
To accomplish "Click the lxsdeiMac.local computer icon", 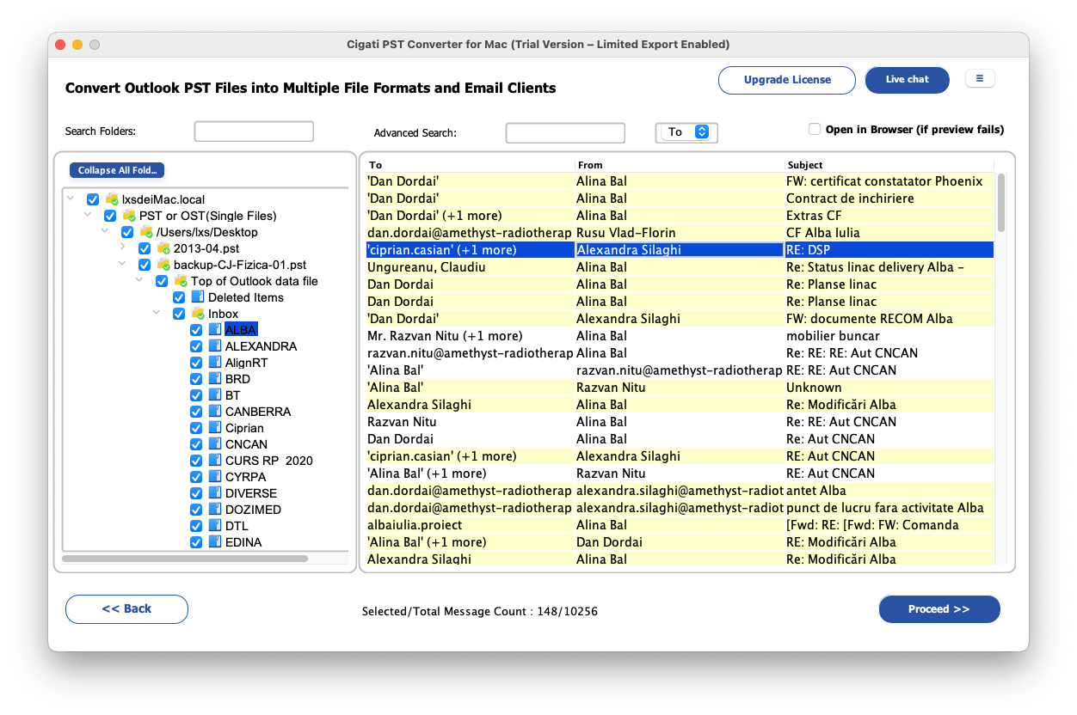I will [x=112, y=199].
